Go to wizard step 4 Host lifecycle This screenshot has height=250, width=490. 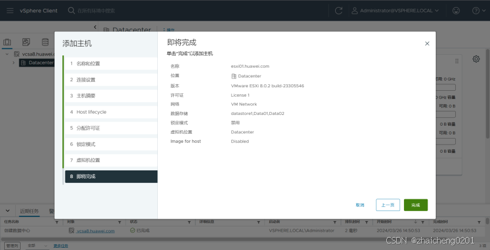111,112
